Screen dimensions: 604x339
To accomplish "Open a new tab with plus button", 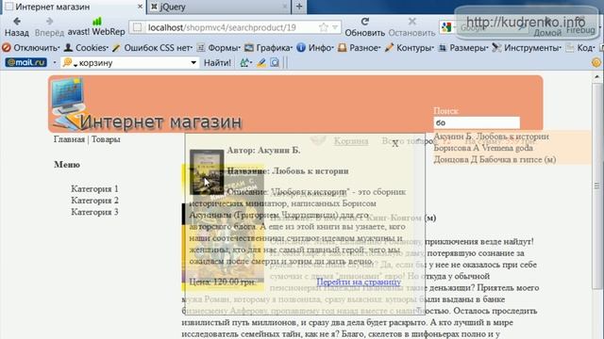I will pos(299,7).
